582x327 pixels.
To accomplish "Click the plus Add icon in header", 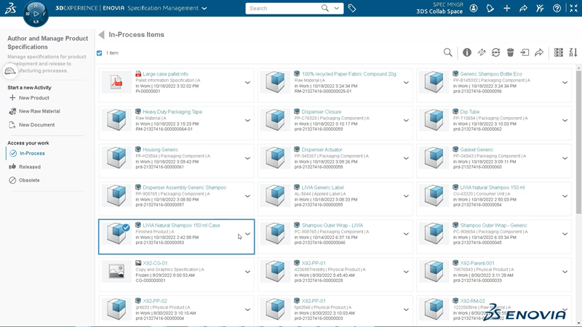I will (507, 9).
